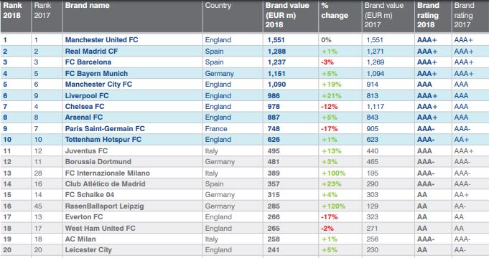Screen dimensions: 489x258
Task: Click the Brand rating 2018 column header
Action: (428, 15)
